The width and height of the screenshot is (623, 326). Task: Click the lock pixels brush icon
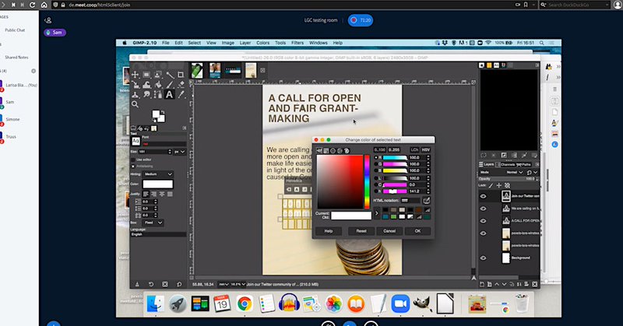tap(491, 185)
